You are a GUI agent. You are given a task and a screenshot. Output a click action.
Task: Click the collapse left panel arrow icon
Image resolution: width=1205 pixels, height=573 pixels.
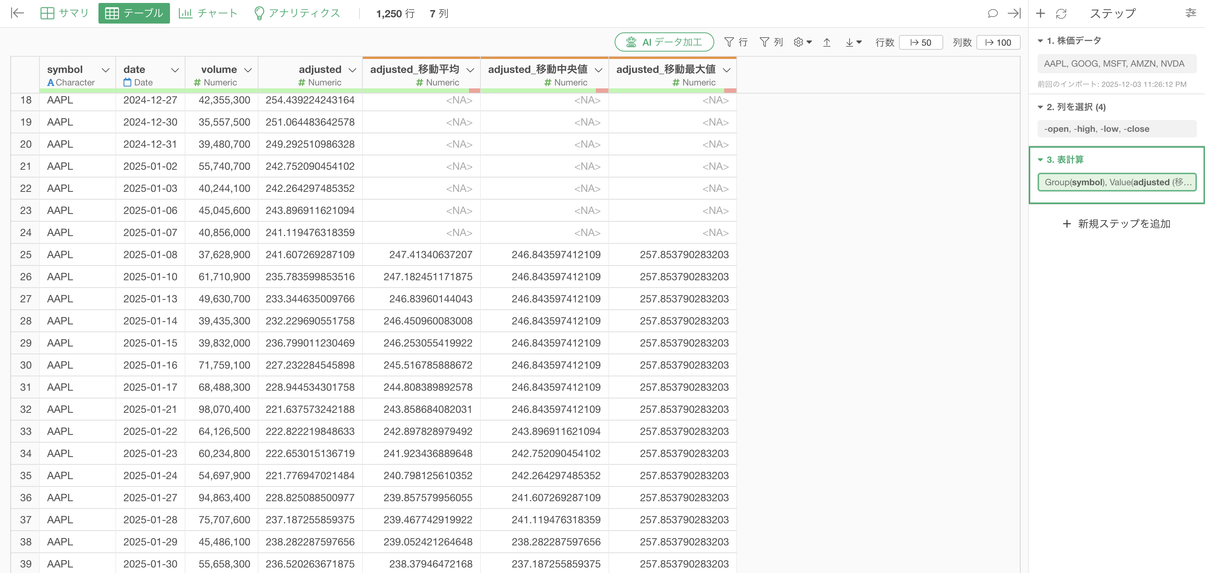pyautogui.click(x=17, y=13)
